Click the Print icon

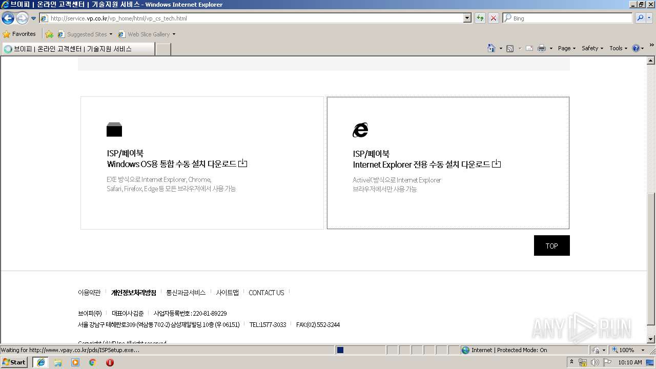pos(542,48)
